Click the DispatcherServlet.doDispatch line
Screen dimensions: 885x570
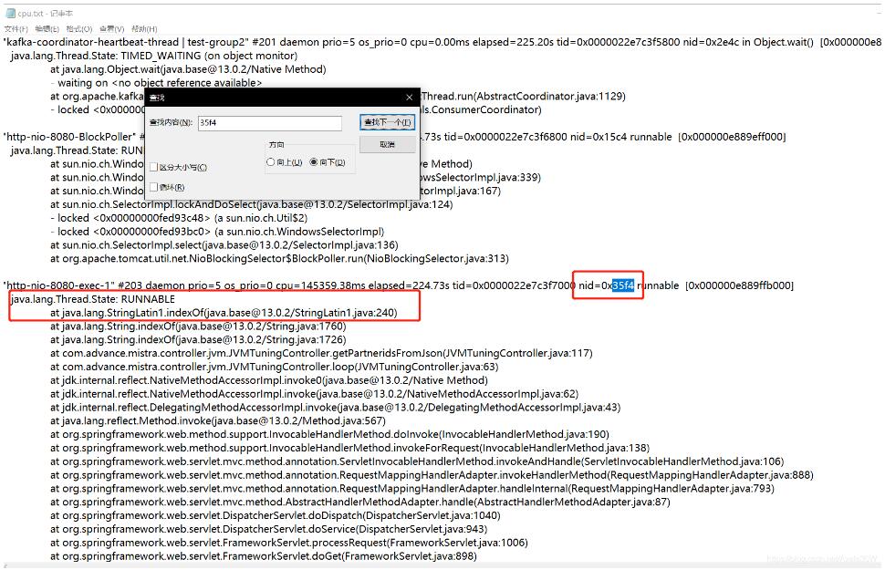tap(276, 516)
